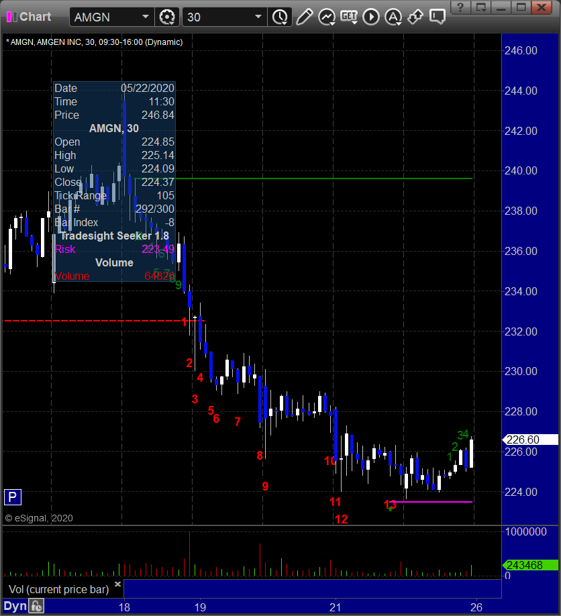This screenshot has width=561, height=616.
Task: Click the 243468 volume value marker
Action: point(531,565)
